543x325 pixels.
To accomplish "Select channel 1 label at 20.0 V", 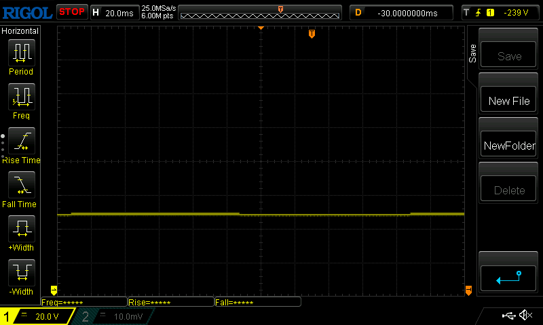I will pyautogui.click(x=37, y=316).
